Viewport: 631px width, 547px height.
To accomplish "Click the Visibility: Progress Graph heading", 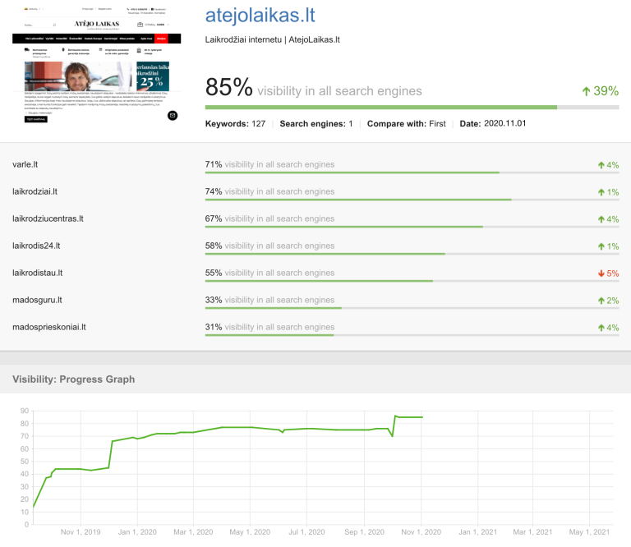I will [x=74, y=379].
